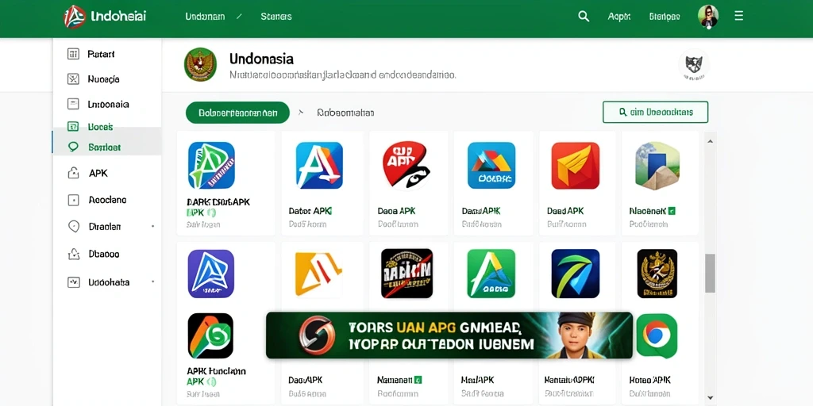This screenshot has width=813, height=406.
Task: Open the red-black Daoa APK app icon
Action: click(x=406, y=166)
